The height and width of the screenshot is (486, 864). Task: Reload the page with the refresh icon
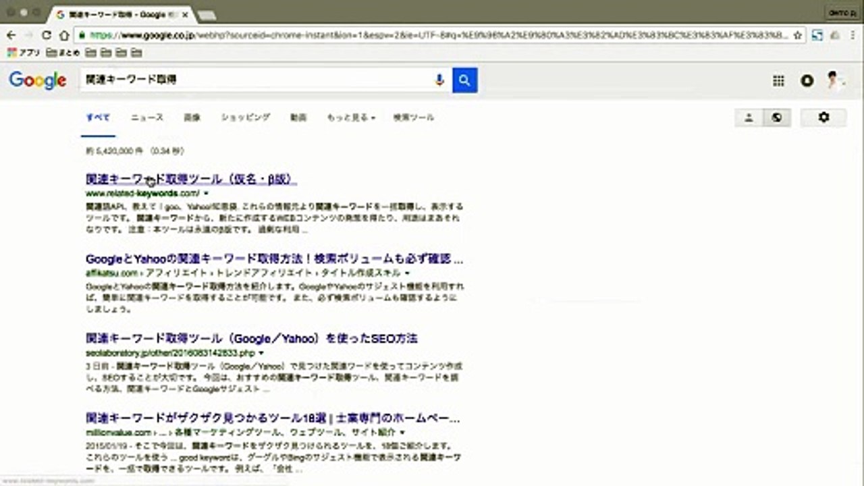[x=47, y=35]
